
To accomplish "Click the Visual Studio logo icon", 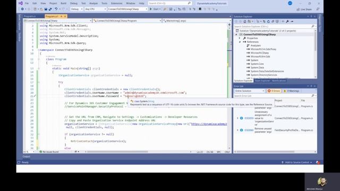I will (21, 3).
